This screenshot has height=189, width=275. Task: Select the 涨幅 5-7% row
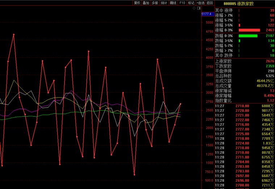click(x=245, y=20)
